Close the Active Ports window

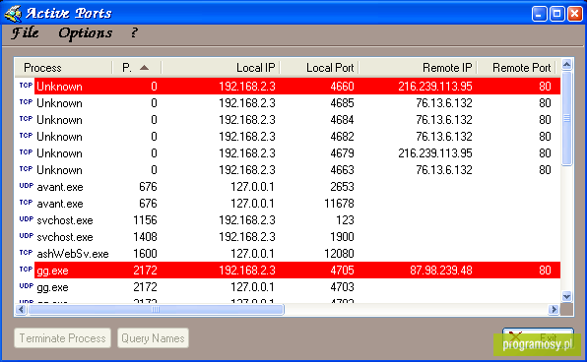click(x=575, y=14)
